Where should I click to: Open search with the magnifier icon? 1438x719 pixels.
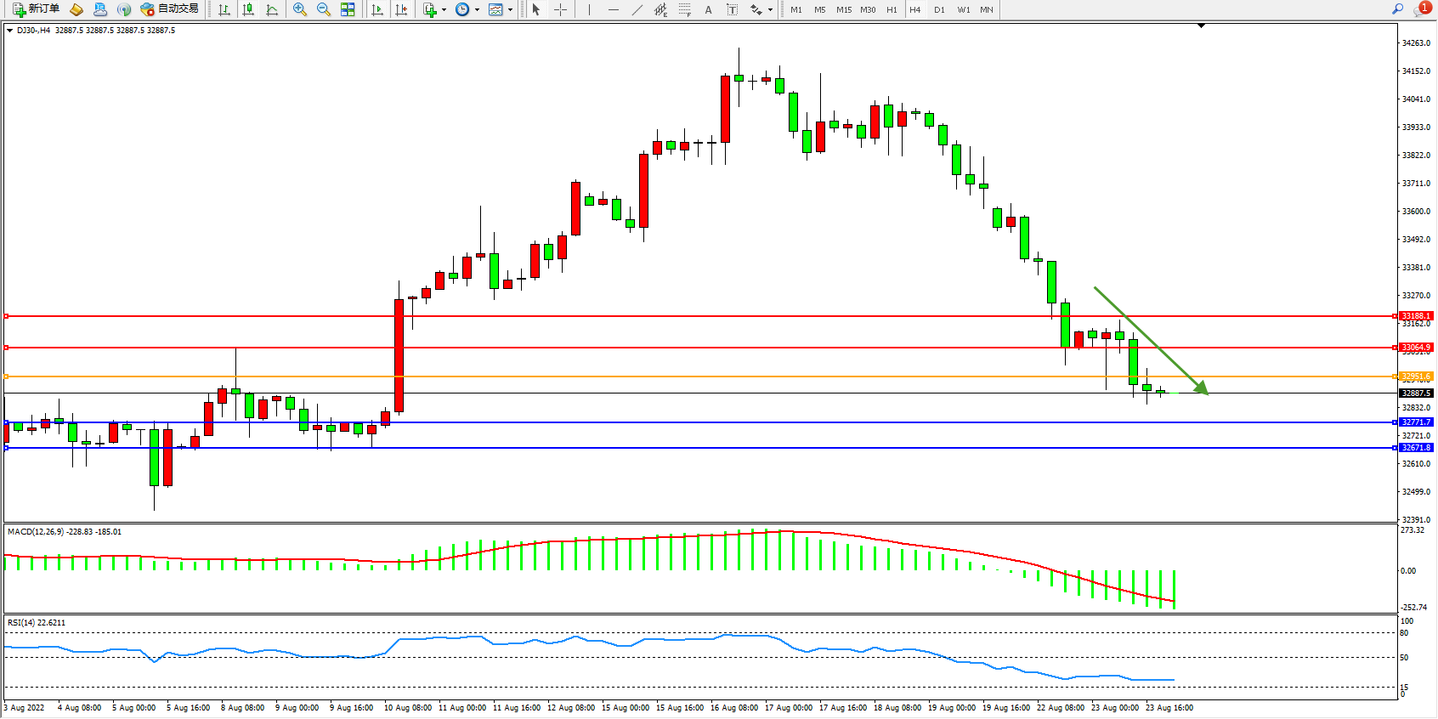[x=1397, y=9]
